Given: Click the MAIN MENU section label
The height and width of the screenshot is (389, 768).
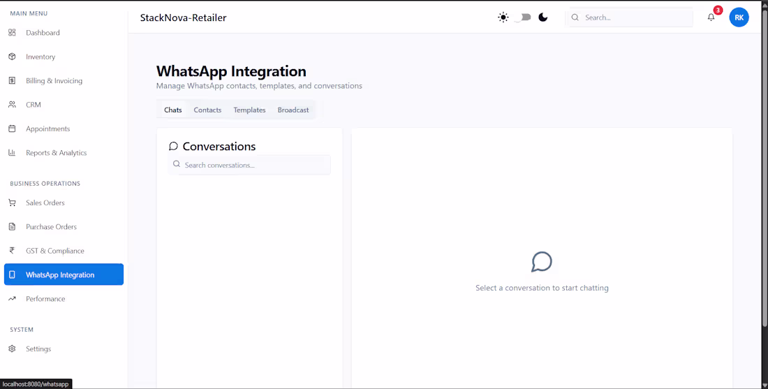Looking at the screenshot, I should [x=29, y=13].
